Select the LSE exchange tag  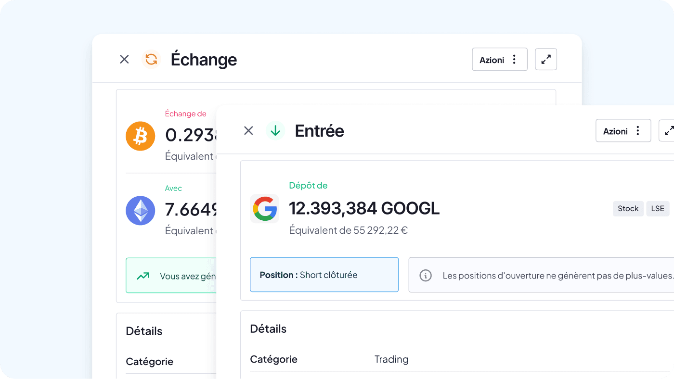coord(658,208)
